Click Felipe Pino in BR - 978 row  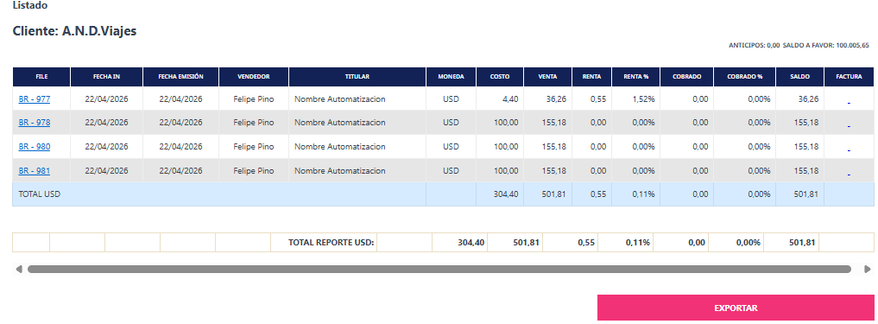point(254,123)
